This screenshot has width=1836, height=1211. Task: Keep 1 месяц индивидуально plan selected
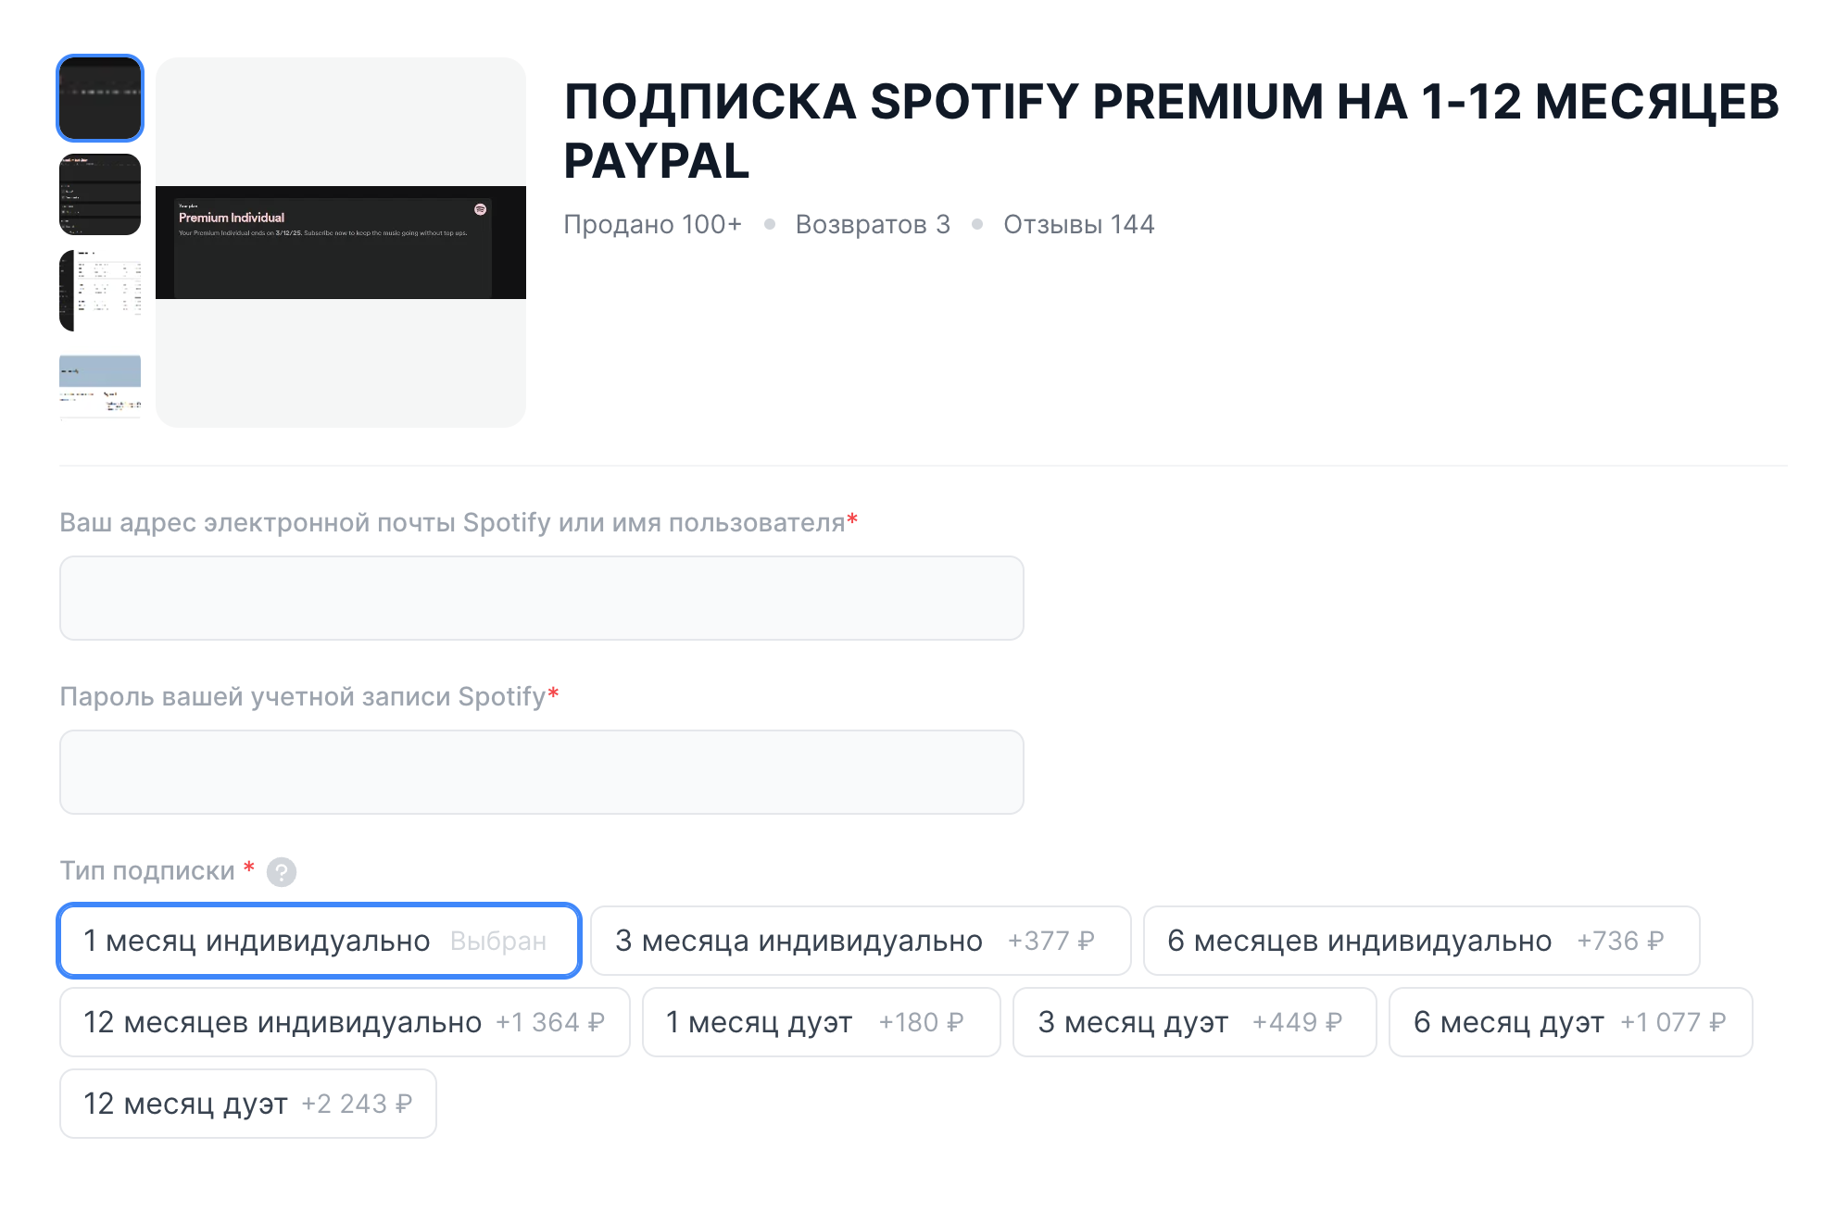[319, 941]
